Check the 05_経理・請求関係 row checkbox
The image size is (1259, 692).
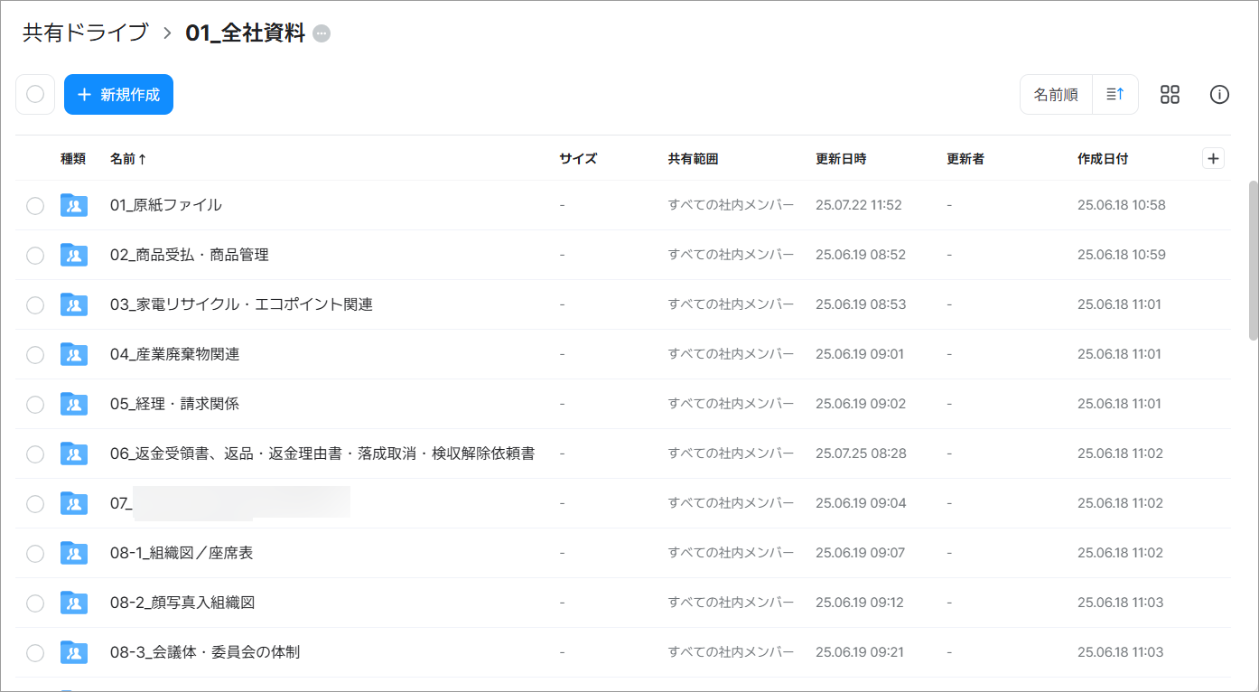35,405
